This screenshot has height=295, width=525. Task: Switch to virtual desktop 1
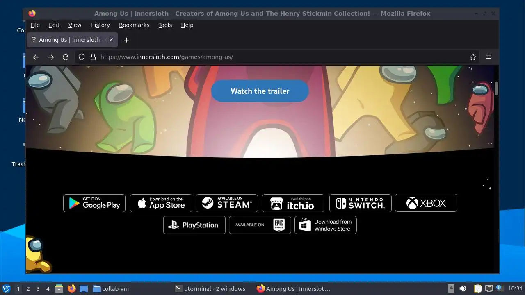pos(18,289)
